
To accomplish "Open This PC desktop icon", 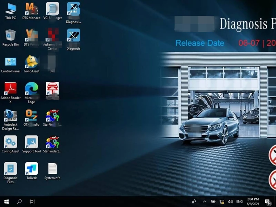I will tap(10, 11).
